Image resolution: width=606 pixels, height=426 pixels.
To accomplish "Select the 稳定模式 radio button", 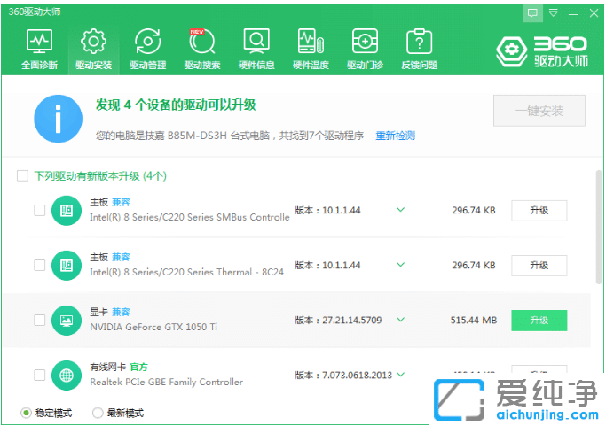I will click(26, 413).
